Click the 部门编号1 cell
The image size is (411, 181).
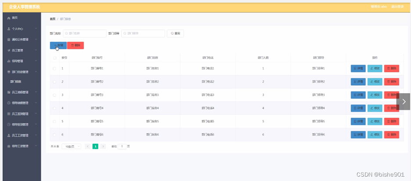(97, 69)
